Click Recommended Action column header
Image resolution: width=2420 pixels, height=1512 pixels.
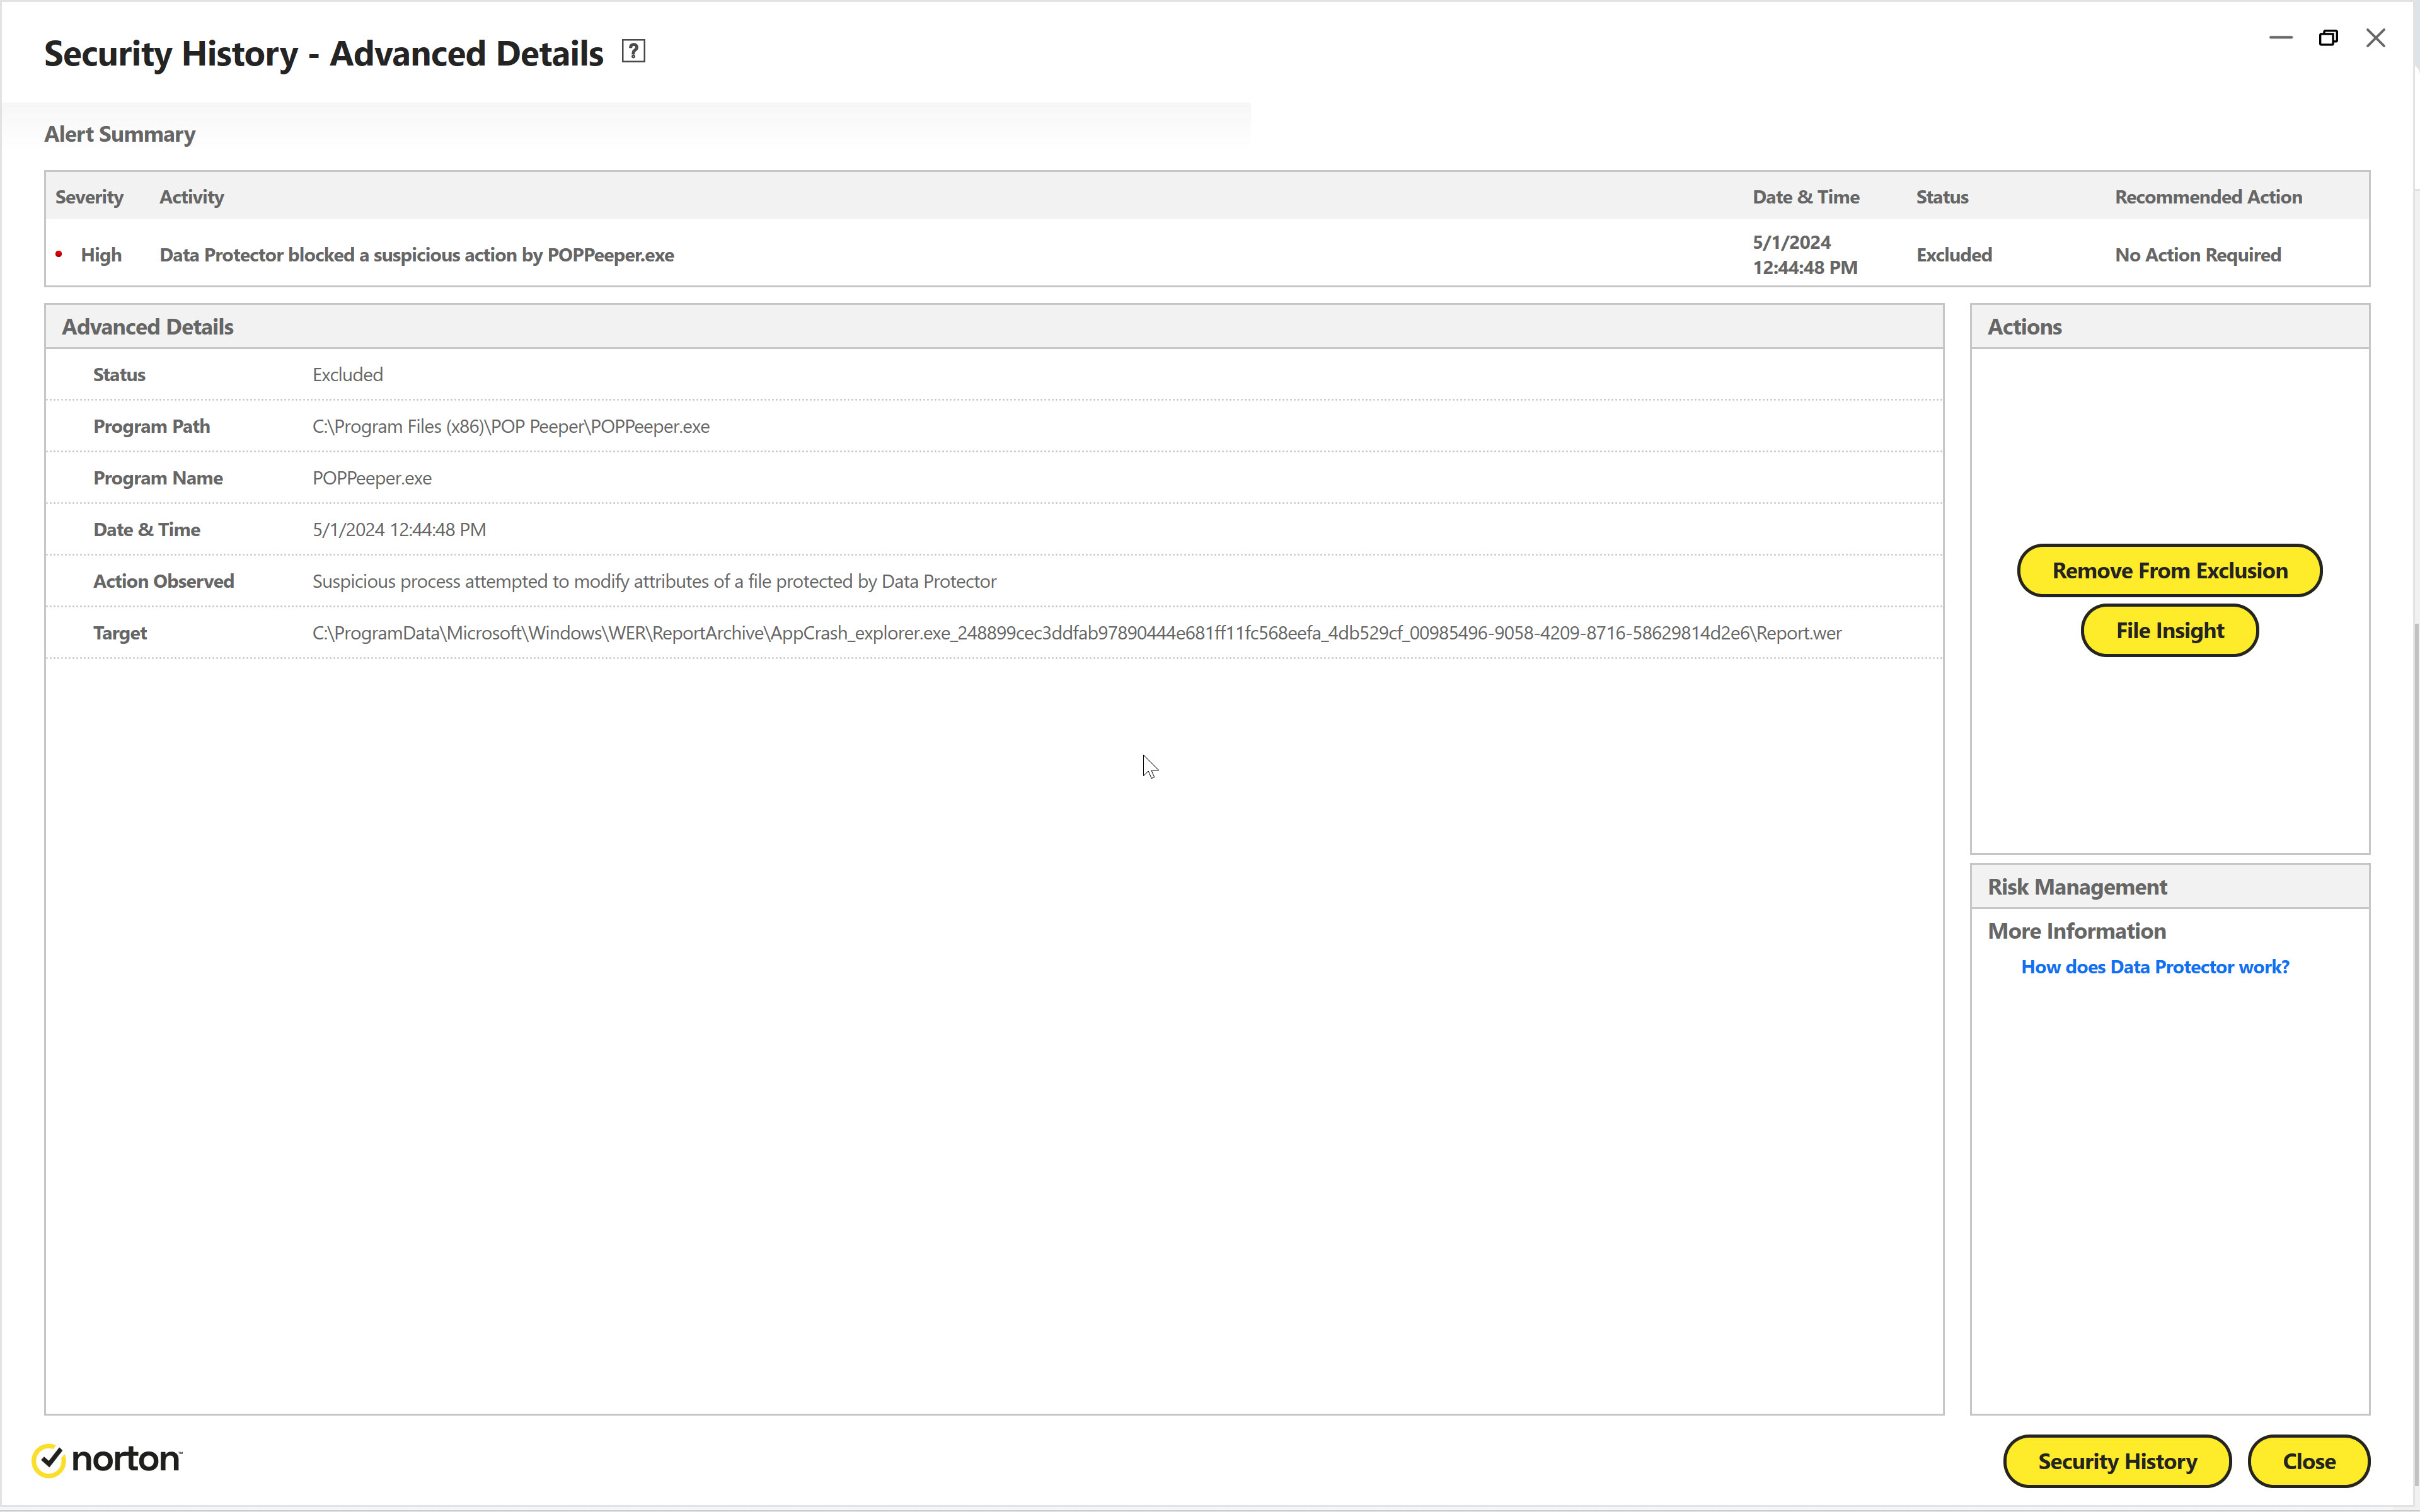coord(2208,197)
